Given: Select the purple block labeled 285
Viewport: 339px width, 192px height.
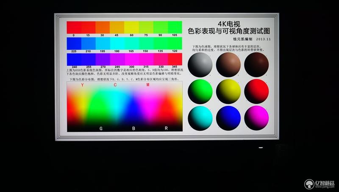Looking at the screenshot, I should 117,59.
